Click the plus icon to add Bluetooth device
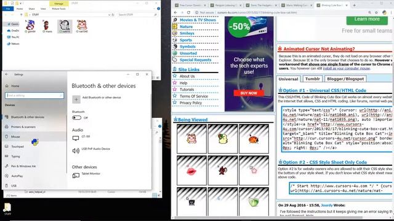This screenshot has height=221, width=394. (76, 99)
